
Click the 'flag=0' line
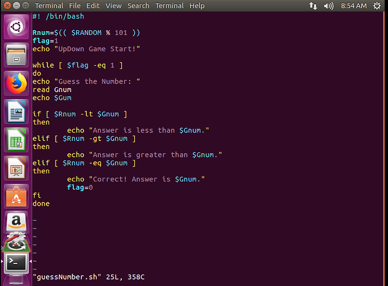80,187
